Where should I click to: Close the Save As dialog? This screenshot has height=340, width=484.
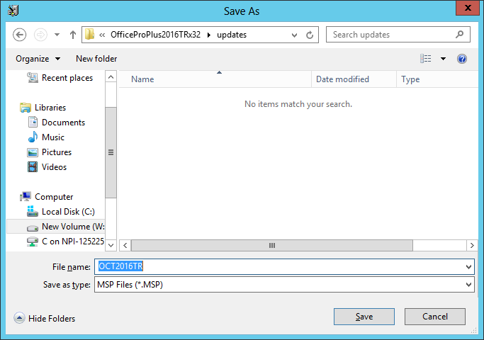[468, 8]
